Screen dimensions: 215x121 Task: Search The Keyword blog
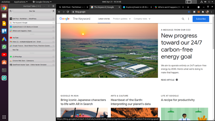183,19
